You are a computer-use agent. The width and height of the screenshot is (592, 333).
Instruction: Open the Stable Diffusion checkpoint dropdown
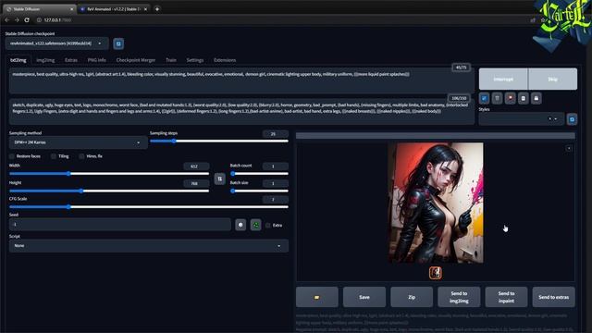click(x=57, y=43)
